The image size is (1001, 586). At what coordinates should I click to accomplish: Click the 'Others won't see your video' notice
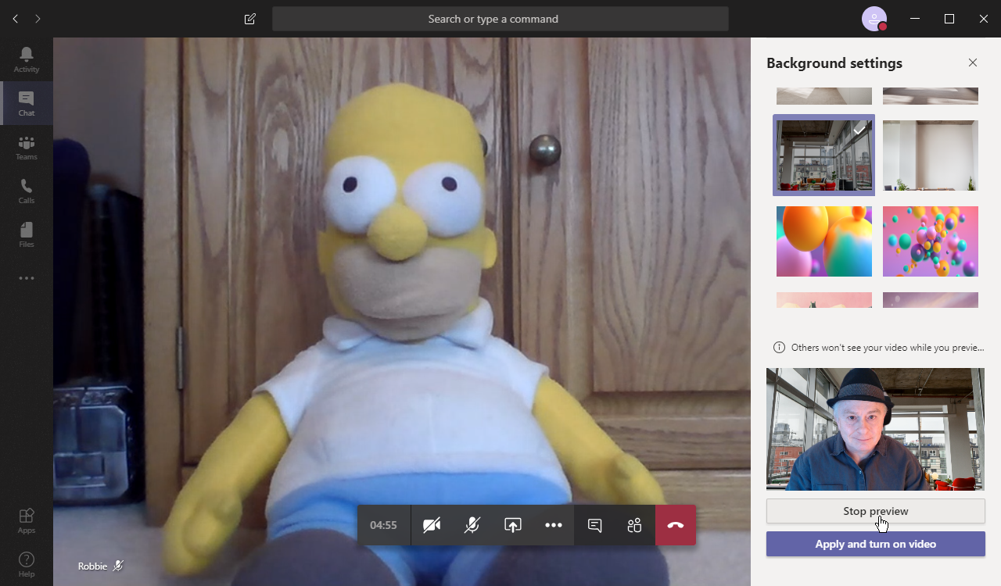click(x=888, y=348)
